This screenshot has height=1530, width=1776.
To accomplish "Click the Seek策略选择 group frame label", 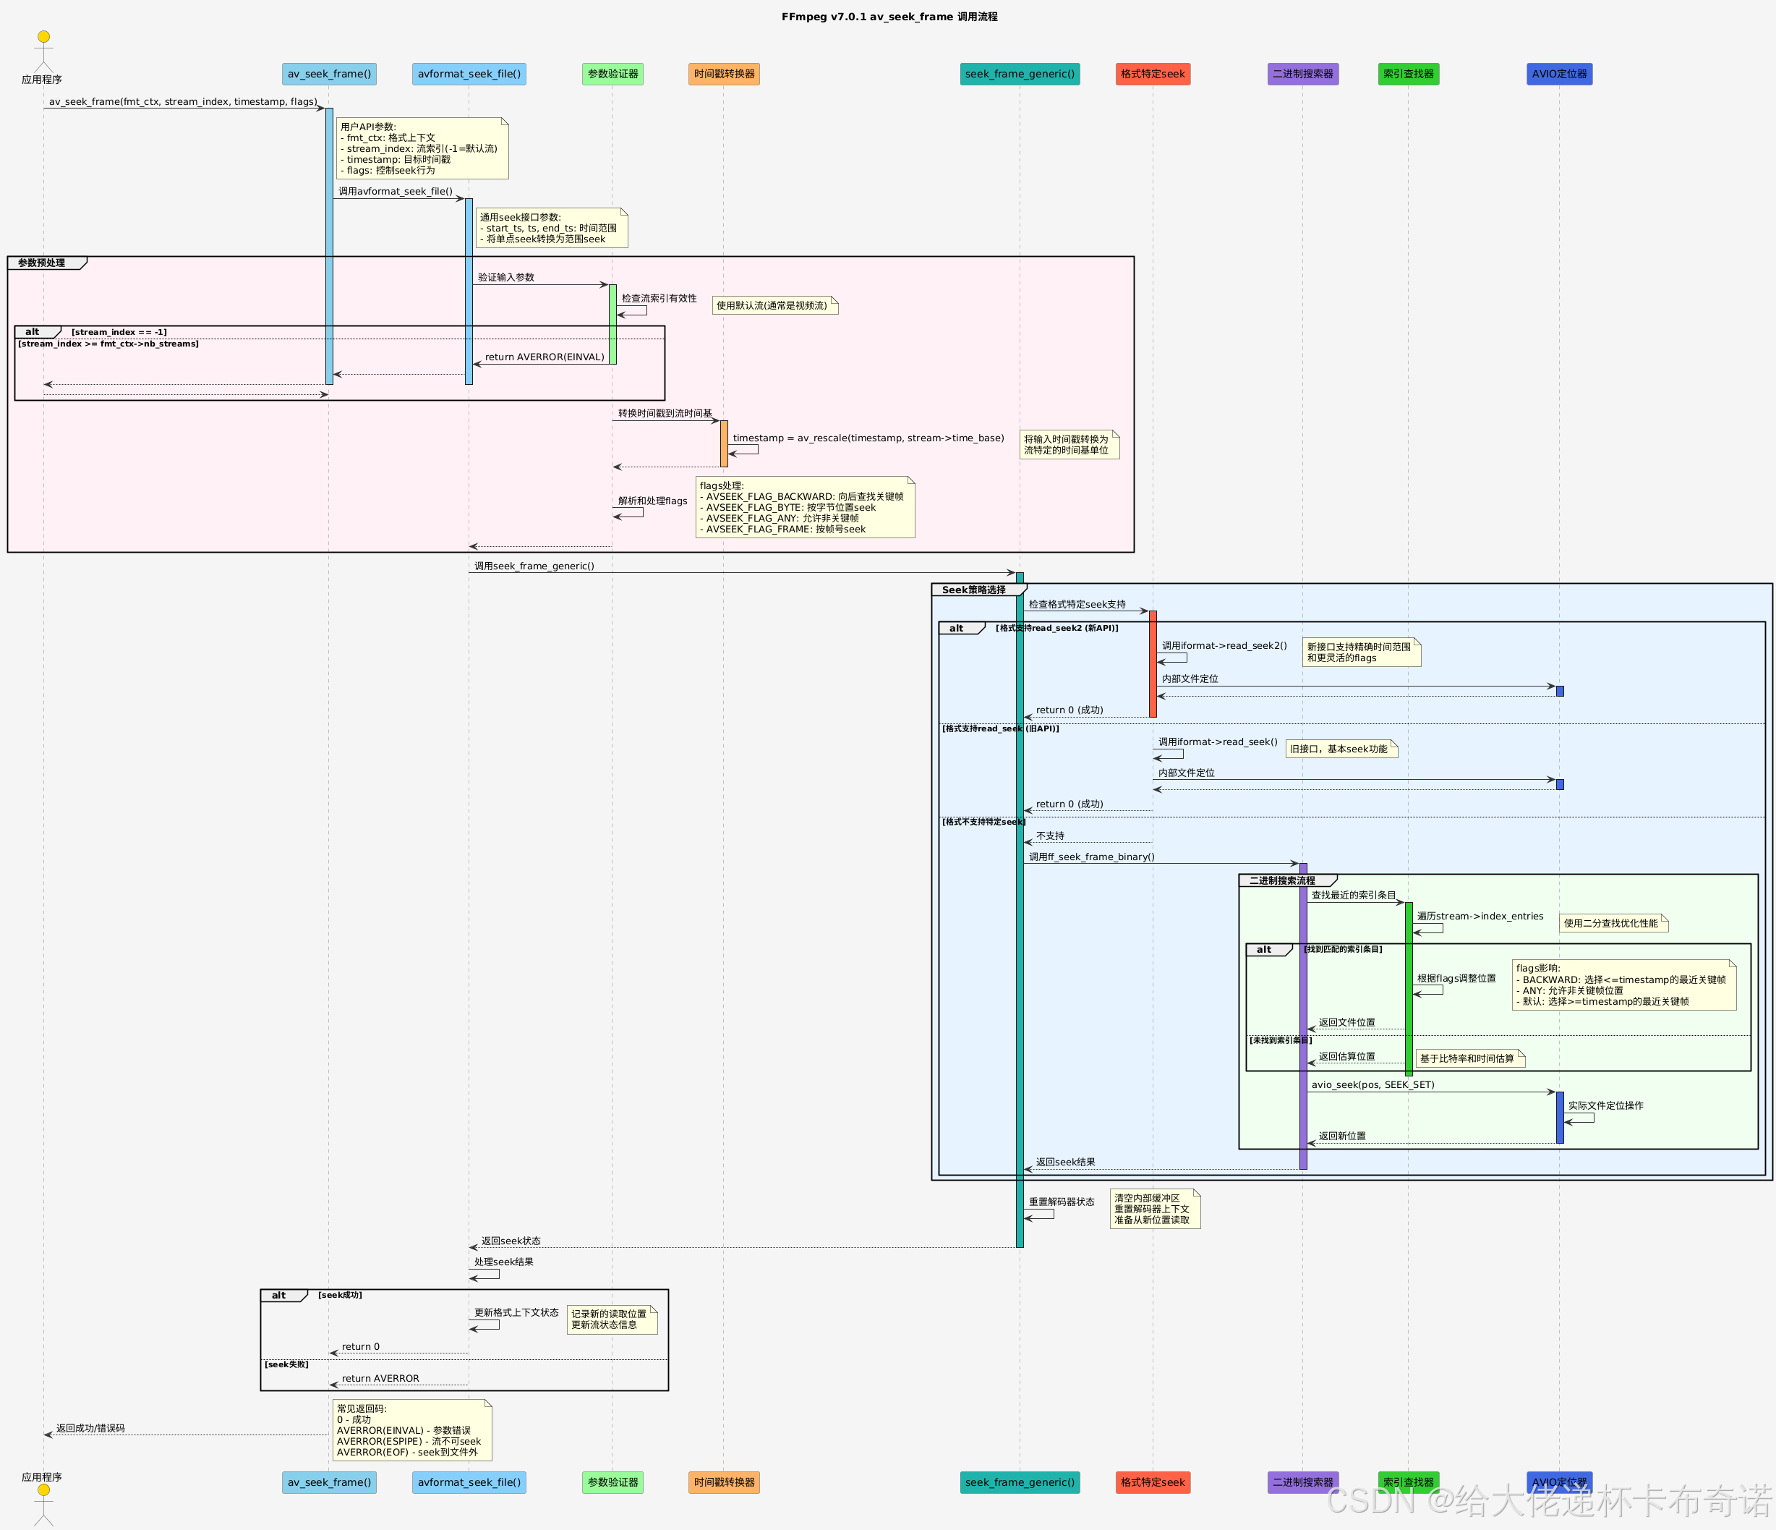I will pos(974,590).
